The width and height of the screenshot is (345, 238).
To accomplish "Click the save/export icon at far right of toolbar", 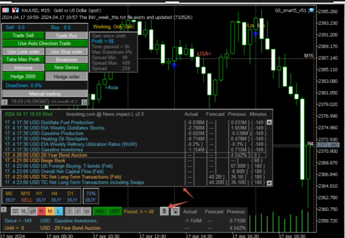I will coord(175,211).
